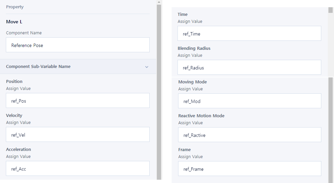Image resolution: width=334 pixels, height=183 pixels.
Task: Select the Moving Mode field containing ref_Mod
Action: 249,101
